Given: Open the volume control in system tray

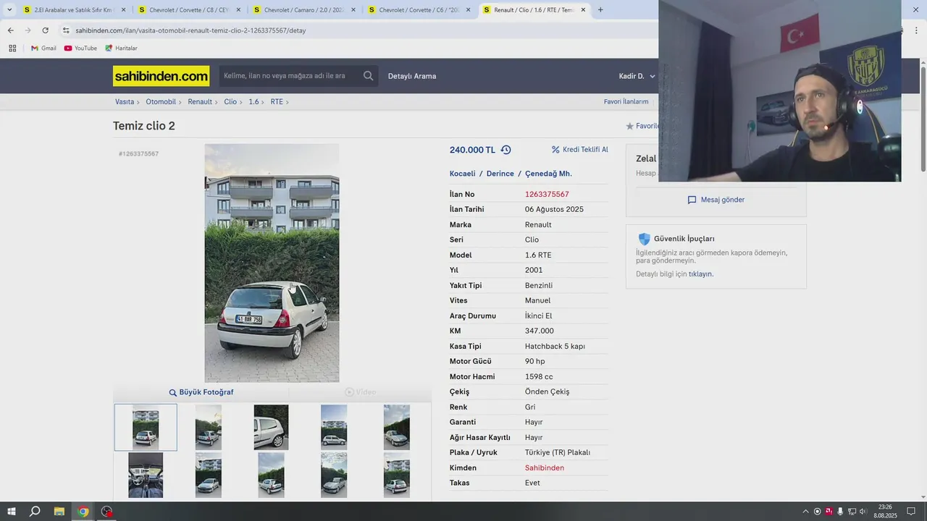Looking at the screenshot, I should 863,512.
